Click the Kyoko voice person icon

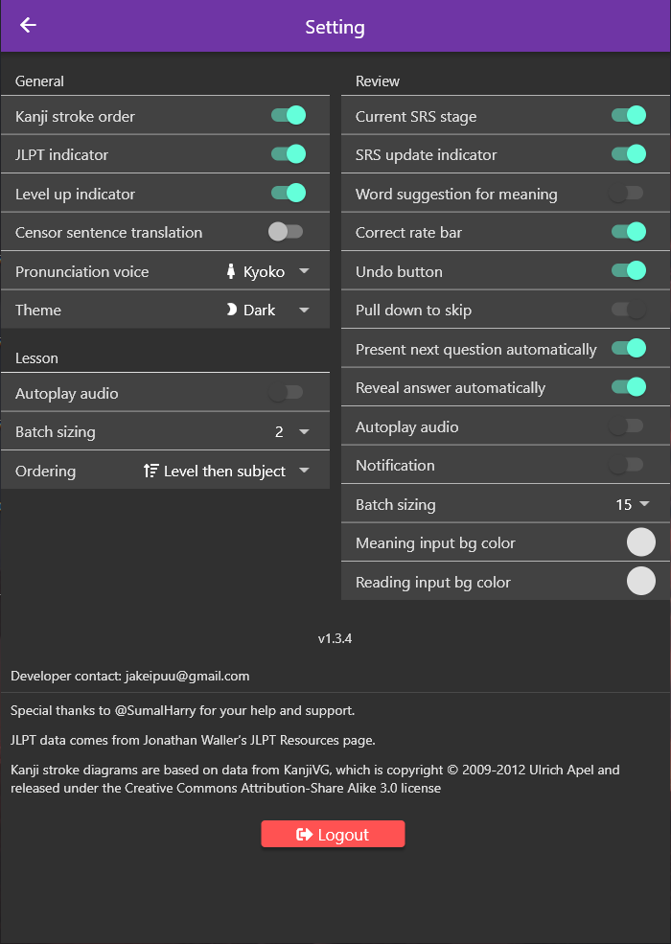[x=231, y=271]
